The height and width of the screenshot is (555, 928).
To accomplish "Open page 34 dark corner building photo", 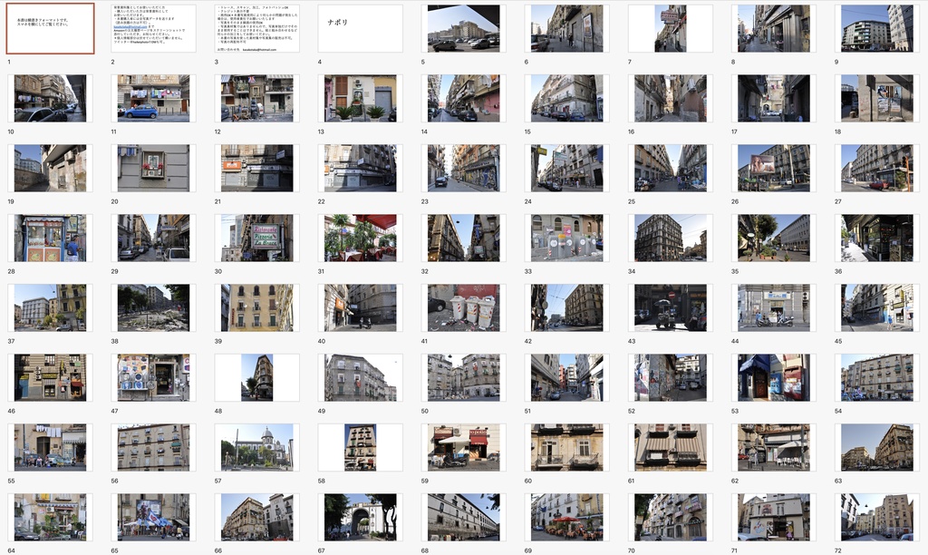I will (670, 239).
